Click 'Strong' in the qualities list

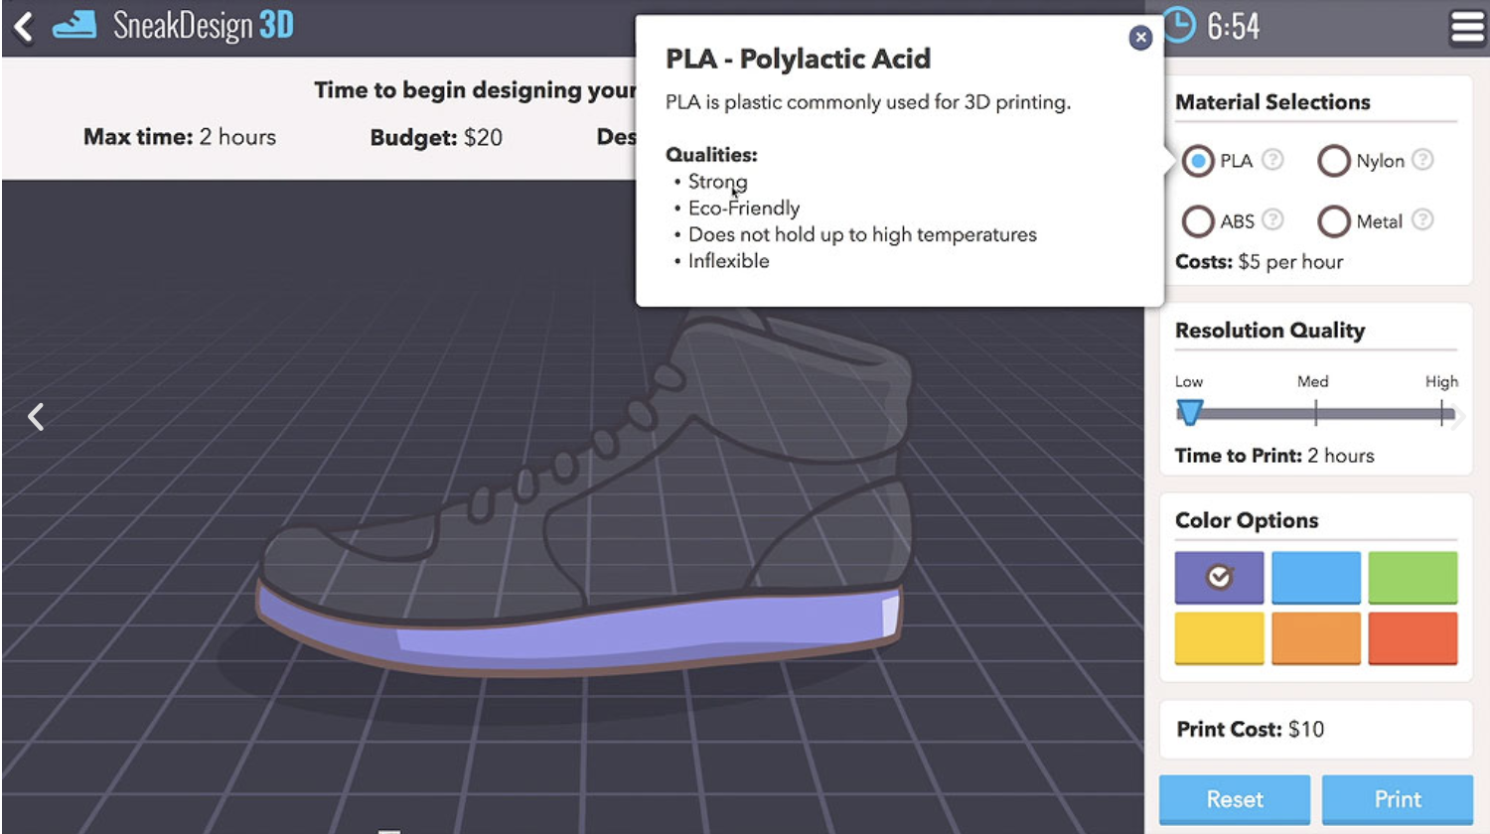[x=717, y=182]
